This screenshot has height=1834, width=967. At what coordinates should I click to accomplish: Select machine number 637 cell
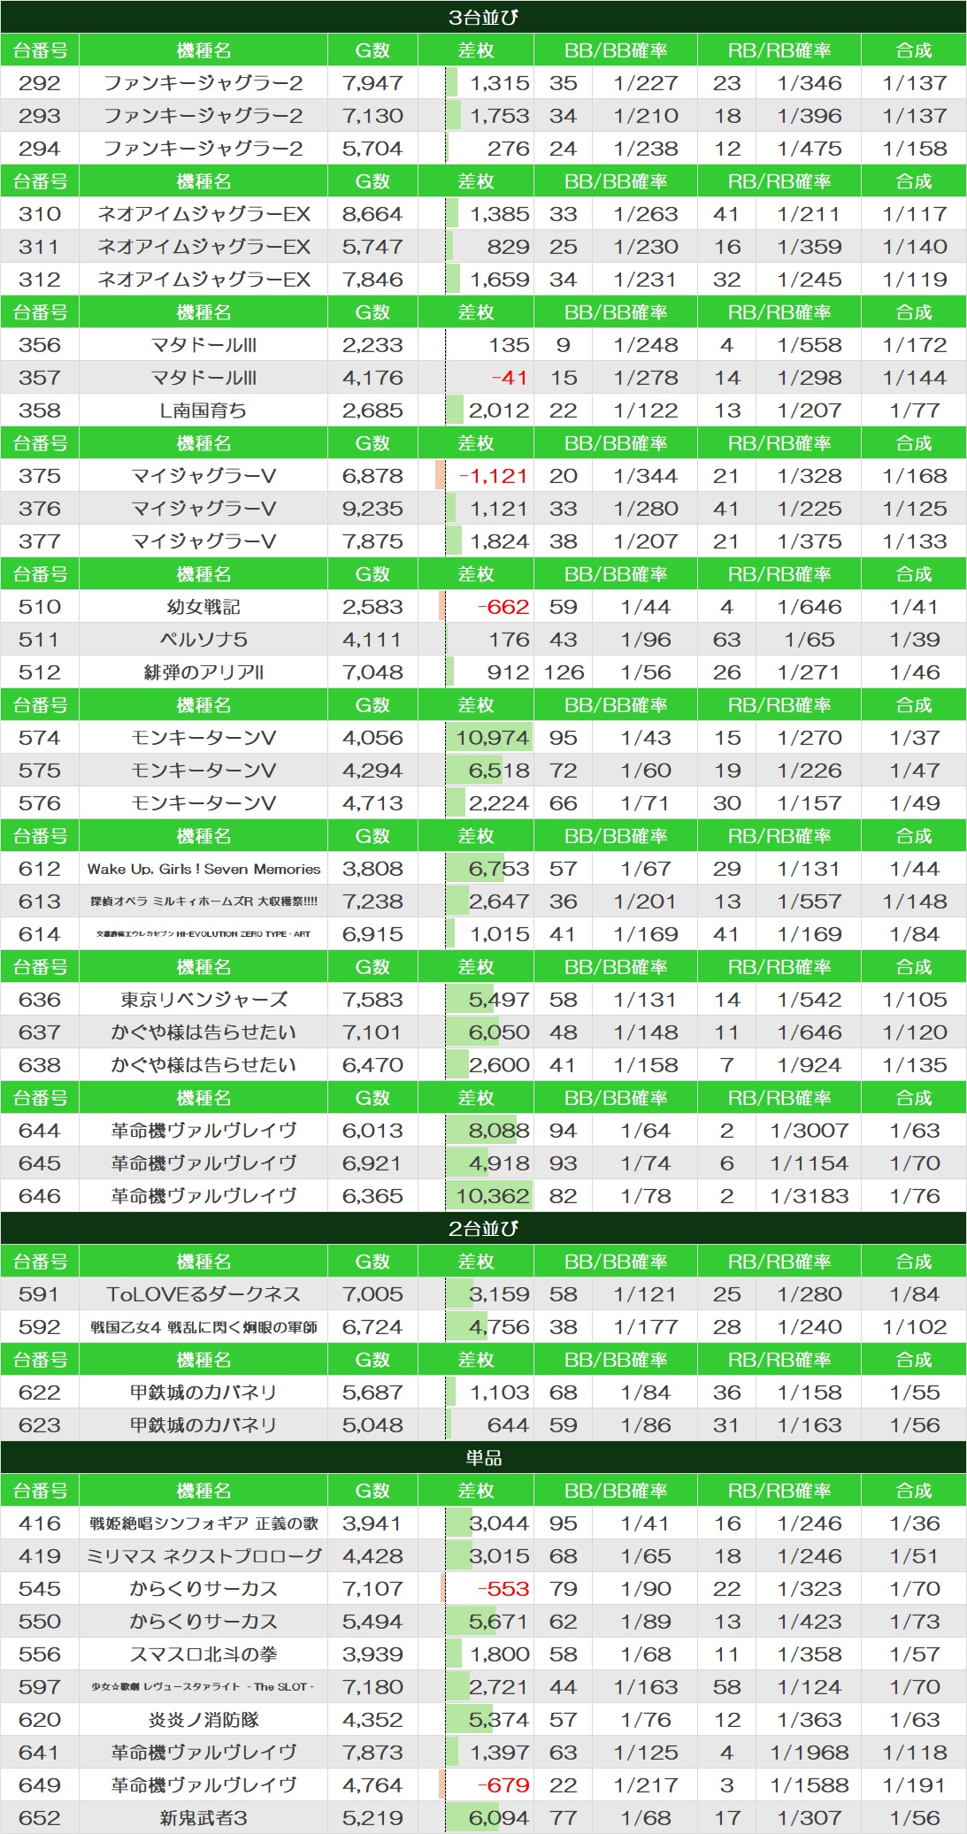(x=40, y=1032)
